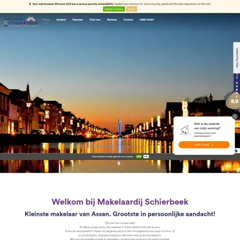
Task: Click the phone number 0592-331611
Action: coord(147,20)
